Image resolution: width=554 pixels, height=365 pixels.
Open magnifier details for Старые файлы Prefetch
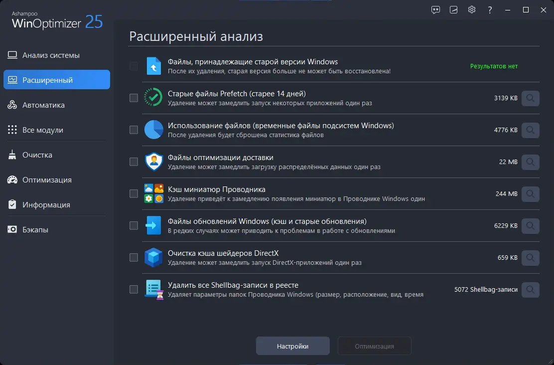(530, 98)
